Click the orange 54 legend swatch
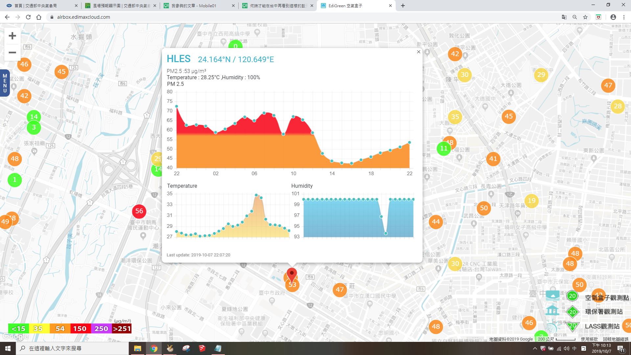The width and height of the screenshot is (631, 355). click(60, 328)
